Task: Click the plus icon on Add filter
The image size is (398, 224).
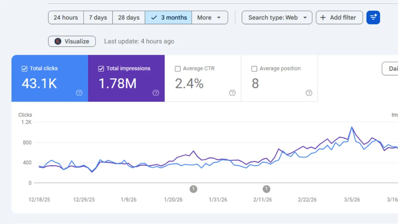Action: click(323, 17)
